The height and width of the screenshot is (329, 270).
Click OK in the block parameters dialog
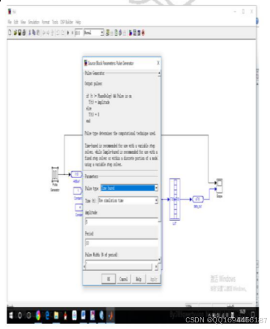coord(109,279)
